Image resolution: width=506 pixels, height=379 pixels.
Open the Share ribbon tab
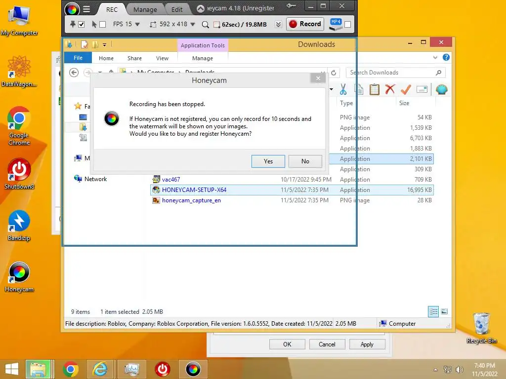[134, 58]
